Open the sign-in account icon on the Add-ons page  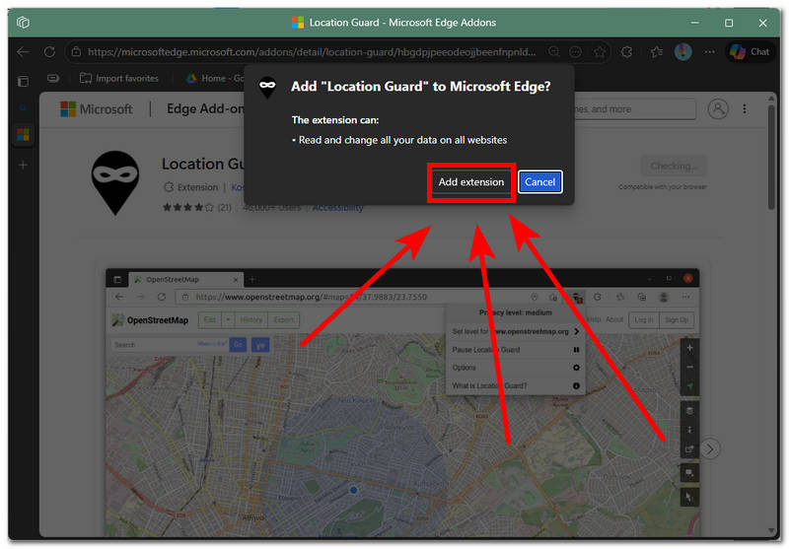718,108
